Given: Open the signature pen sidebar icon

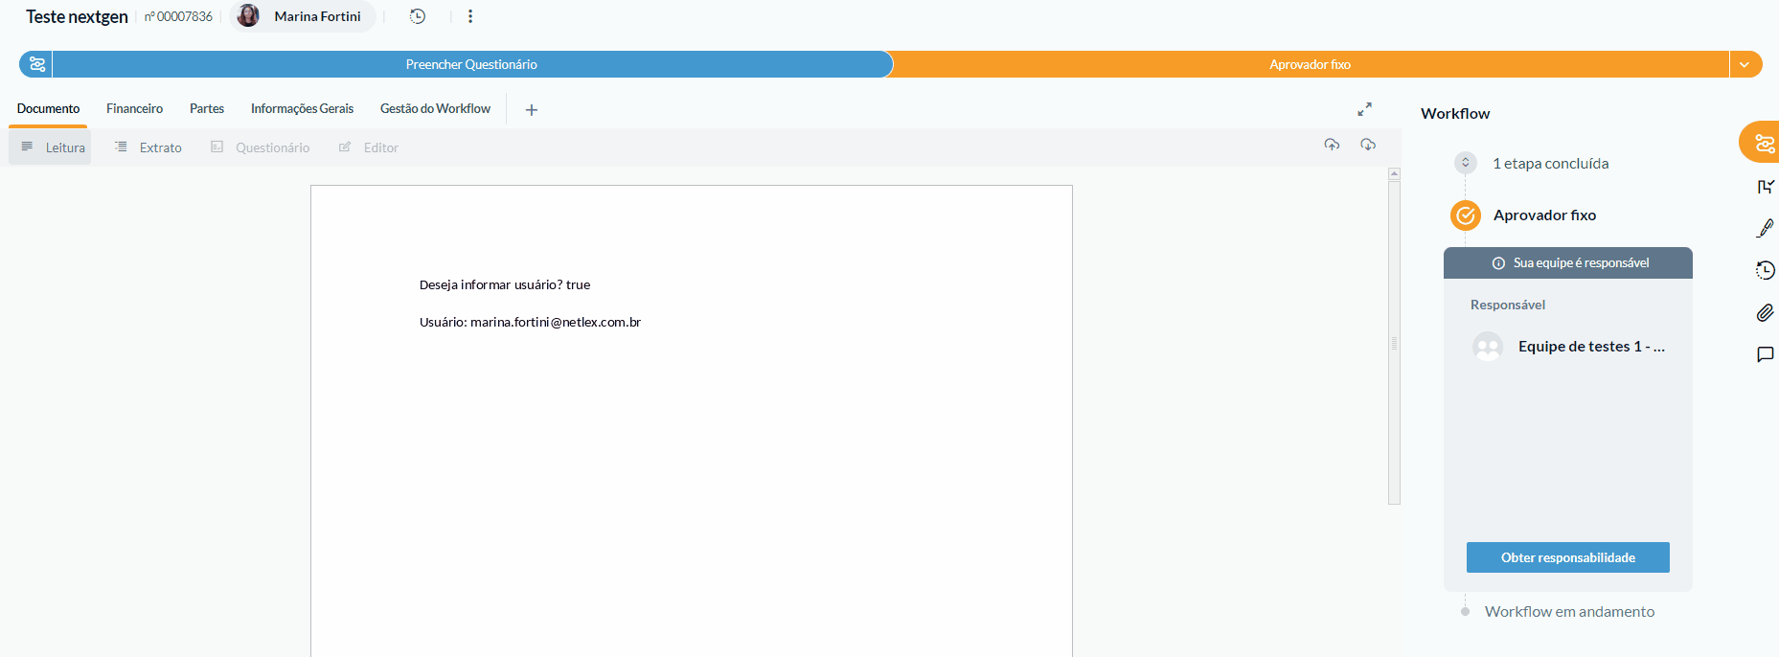Looking at the screenshot, I should [1766, 228].
